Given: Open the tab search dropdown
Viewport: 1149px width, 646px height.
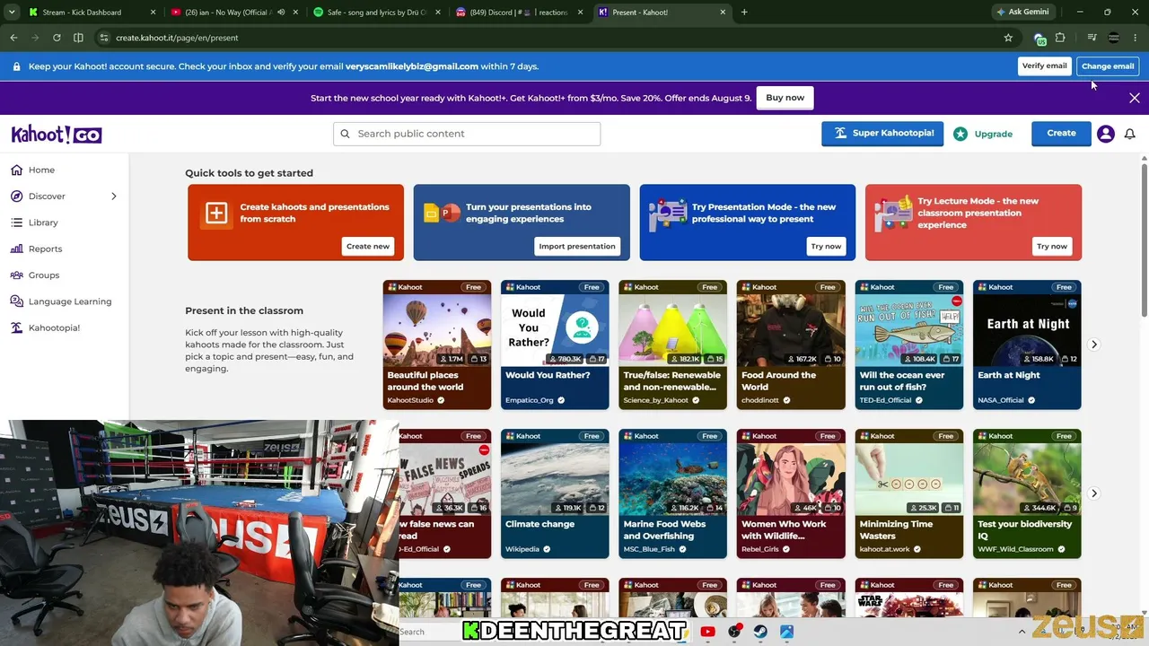Looking at the screenshot, I should point(12,13).
